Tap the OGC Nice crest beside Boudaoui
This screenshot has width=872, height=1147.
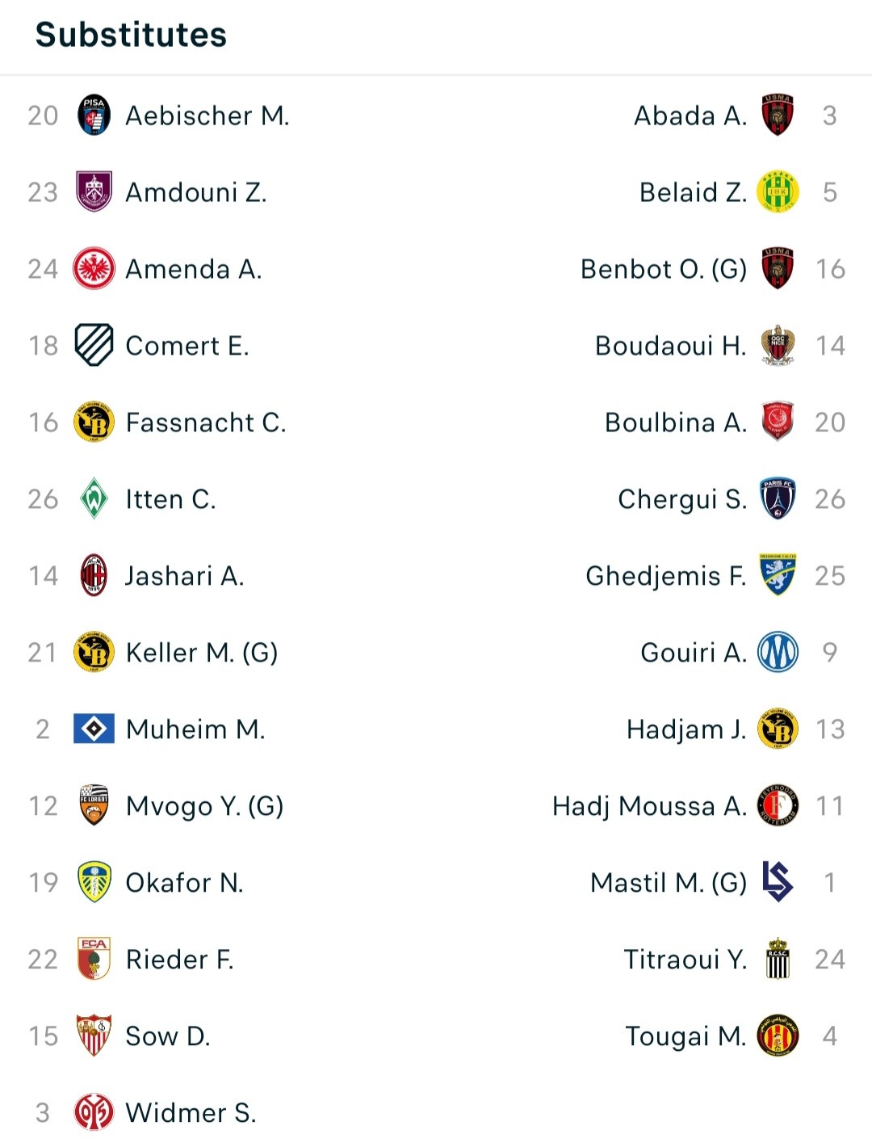pos(778,345)
